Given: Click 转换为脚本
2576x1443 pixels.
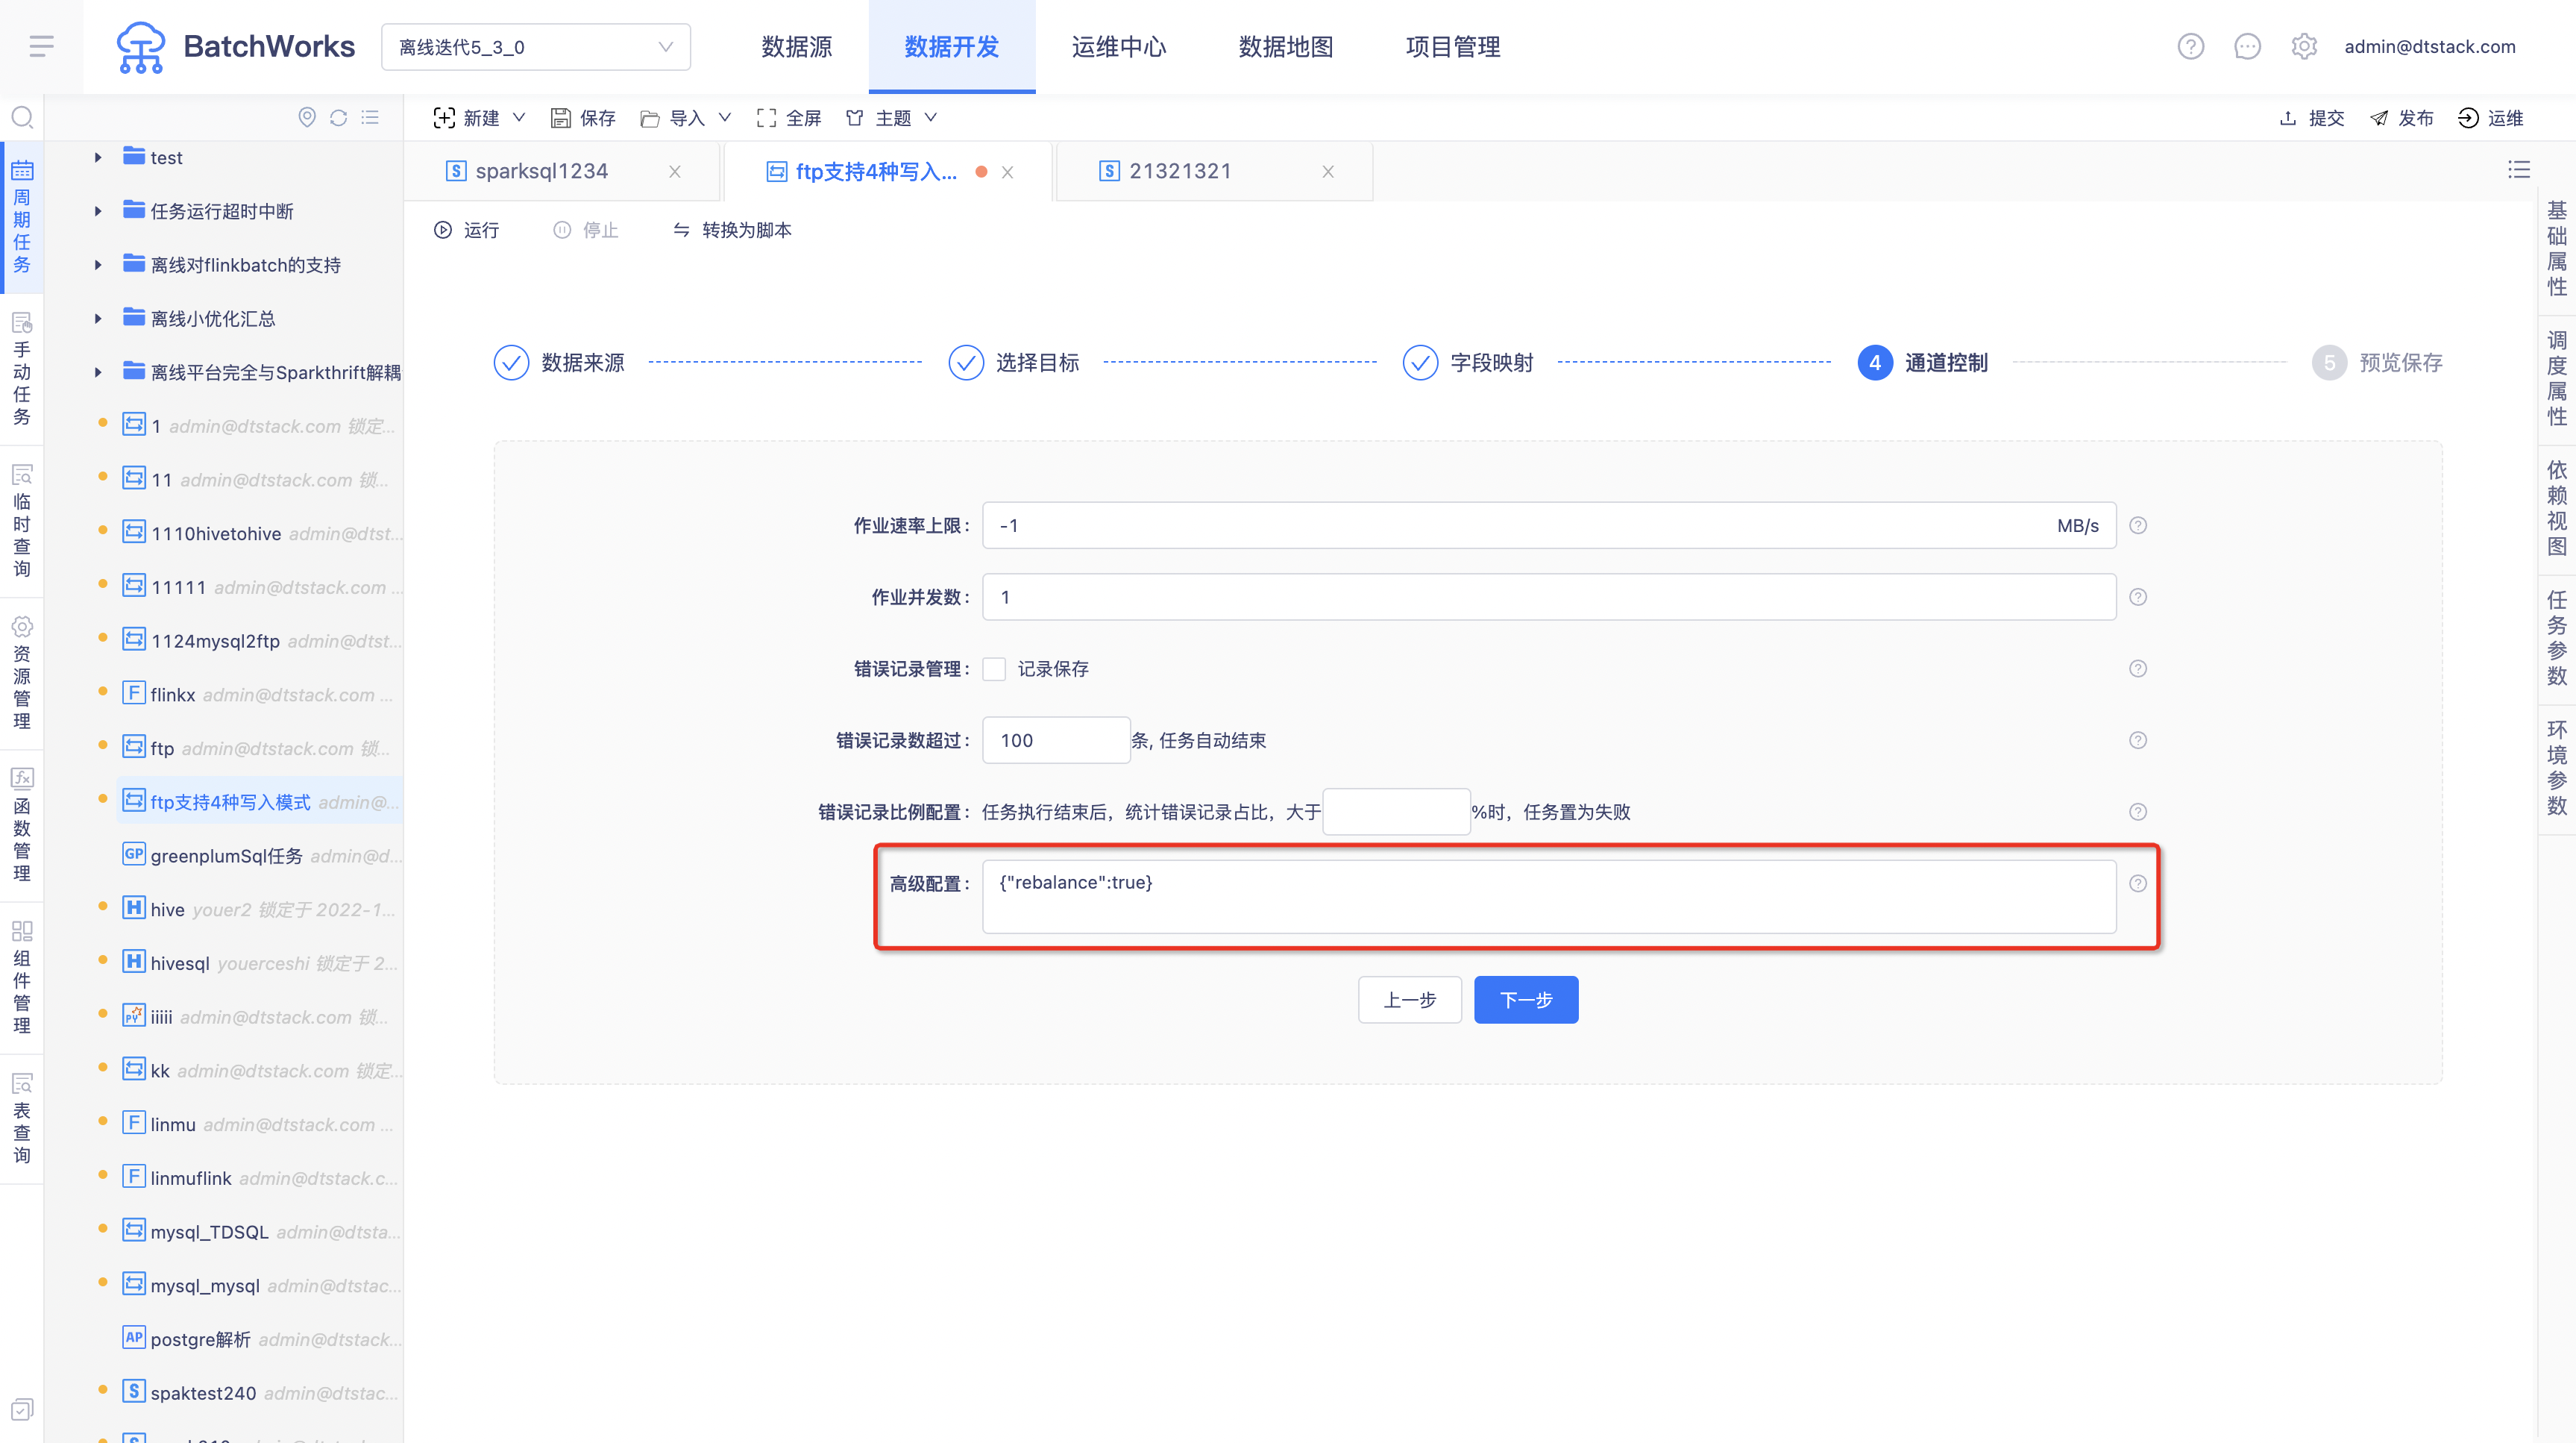Looking at the screenshot, I should [732, 230].
